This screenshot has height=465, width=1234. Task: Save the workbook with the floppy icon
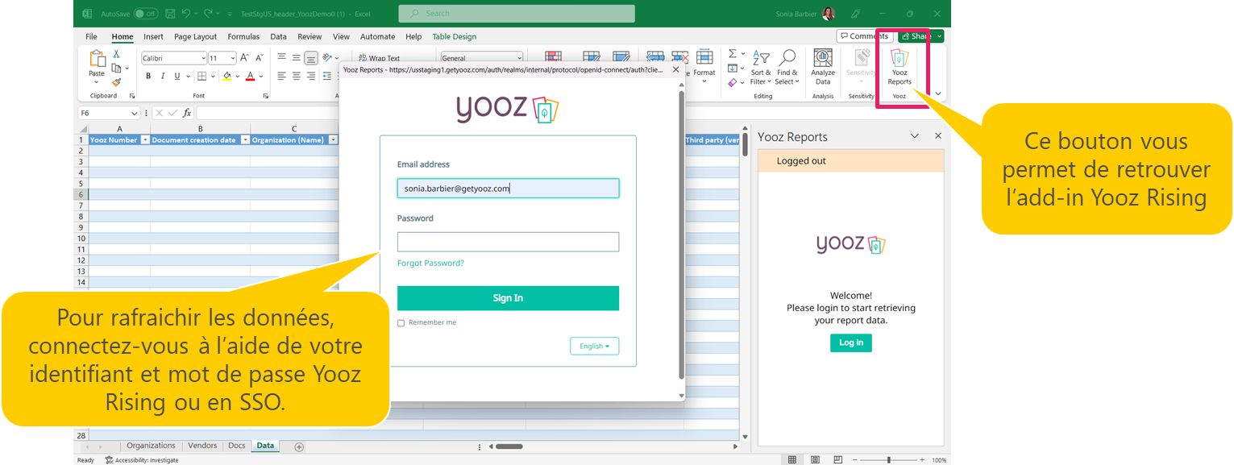(x=168, y=14)
